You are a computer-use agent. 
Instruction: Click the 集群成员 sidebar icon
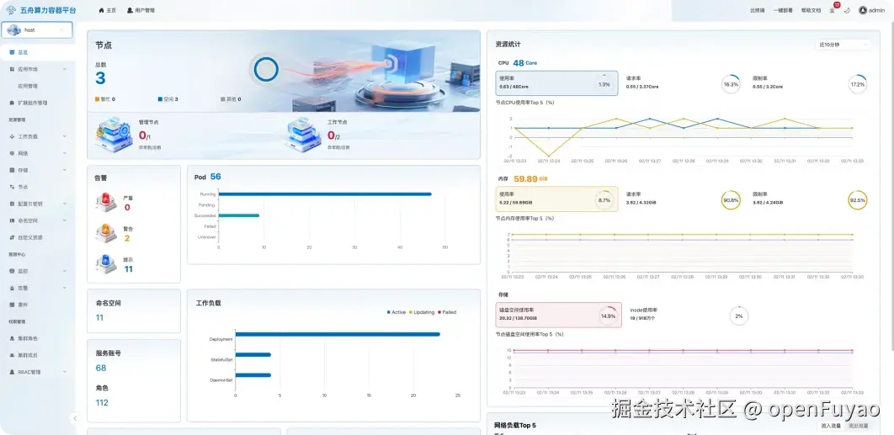point(12,355)
